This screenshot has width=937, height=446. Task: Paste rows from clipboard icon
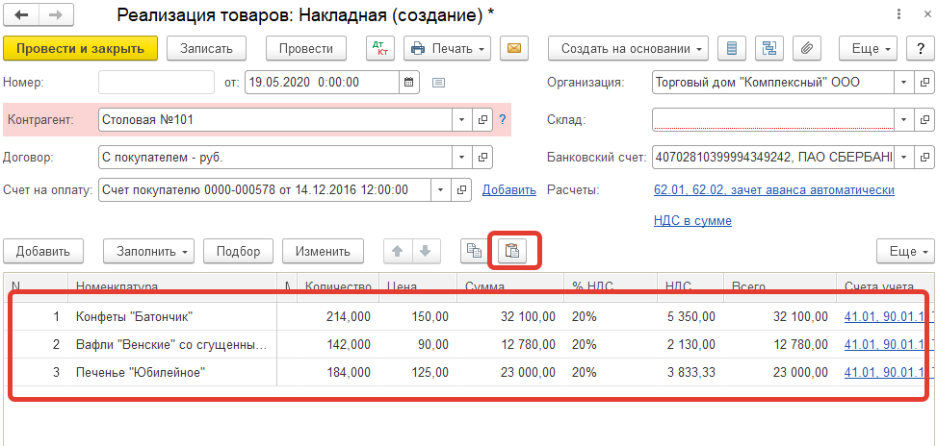click(512, 251)
